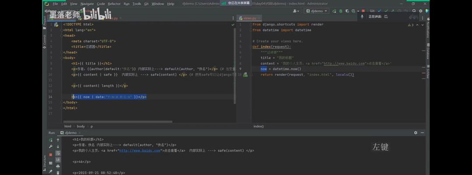
Task: Click the Rerun icon in Run panel
Action: click(51, 140)
